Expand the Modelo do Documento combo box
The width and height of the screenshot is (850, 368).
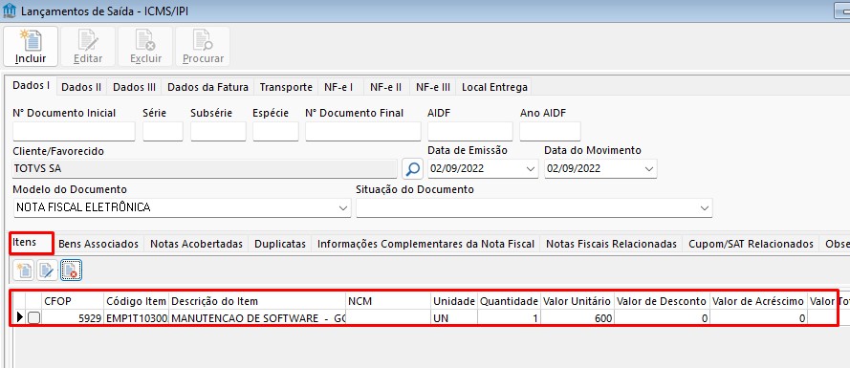pyautogui.click(x=342, y=207)
